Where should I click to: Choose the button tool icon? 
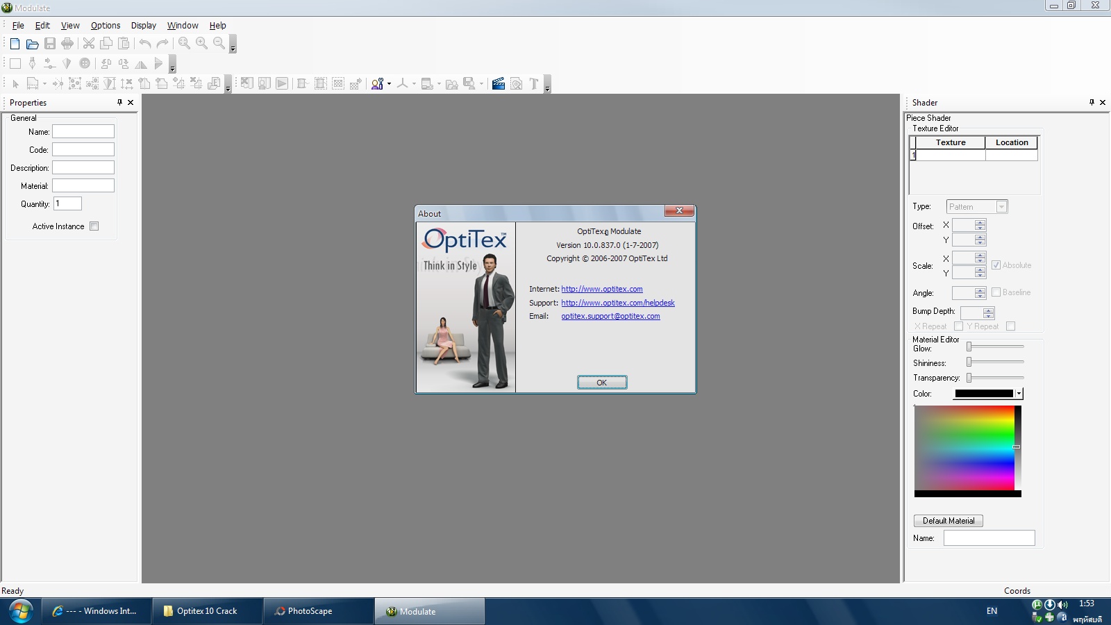pos(85,63)
